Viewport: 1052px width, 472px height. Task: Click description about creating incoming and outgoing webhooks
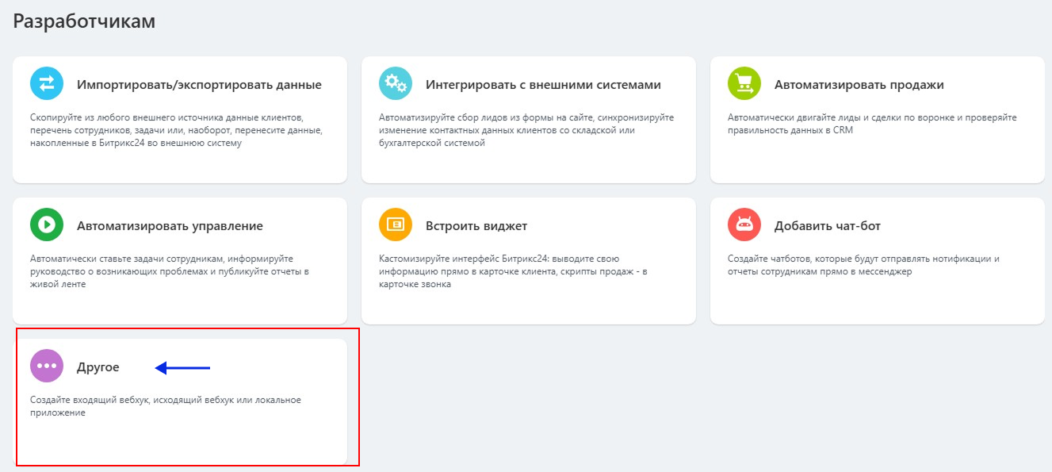click(165, 406)
